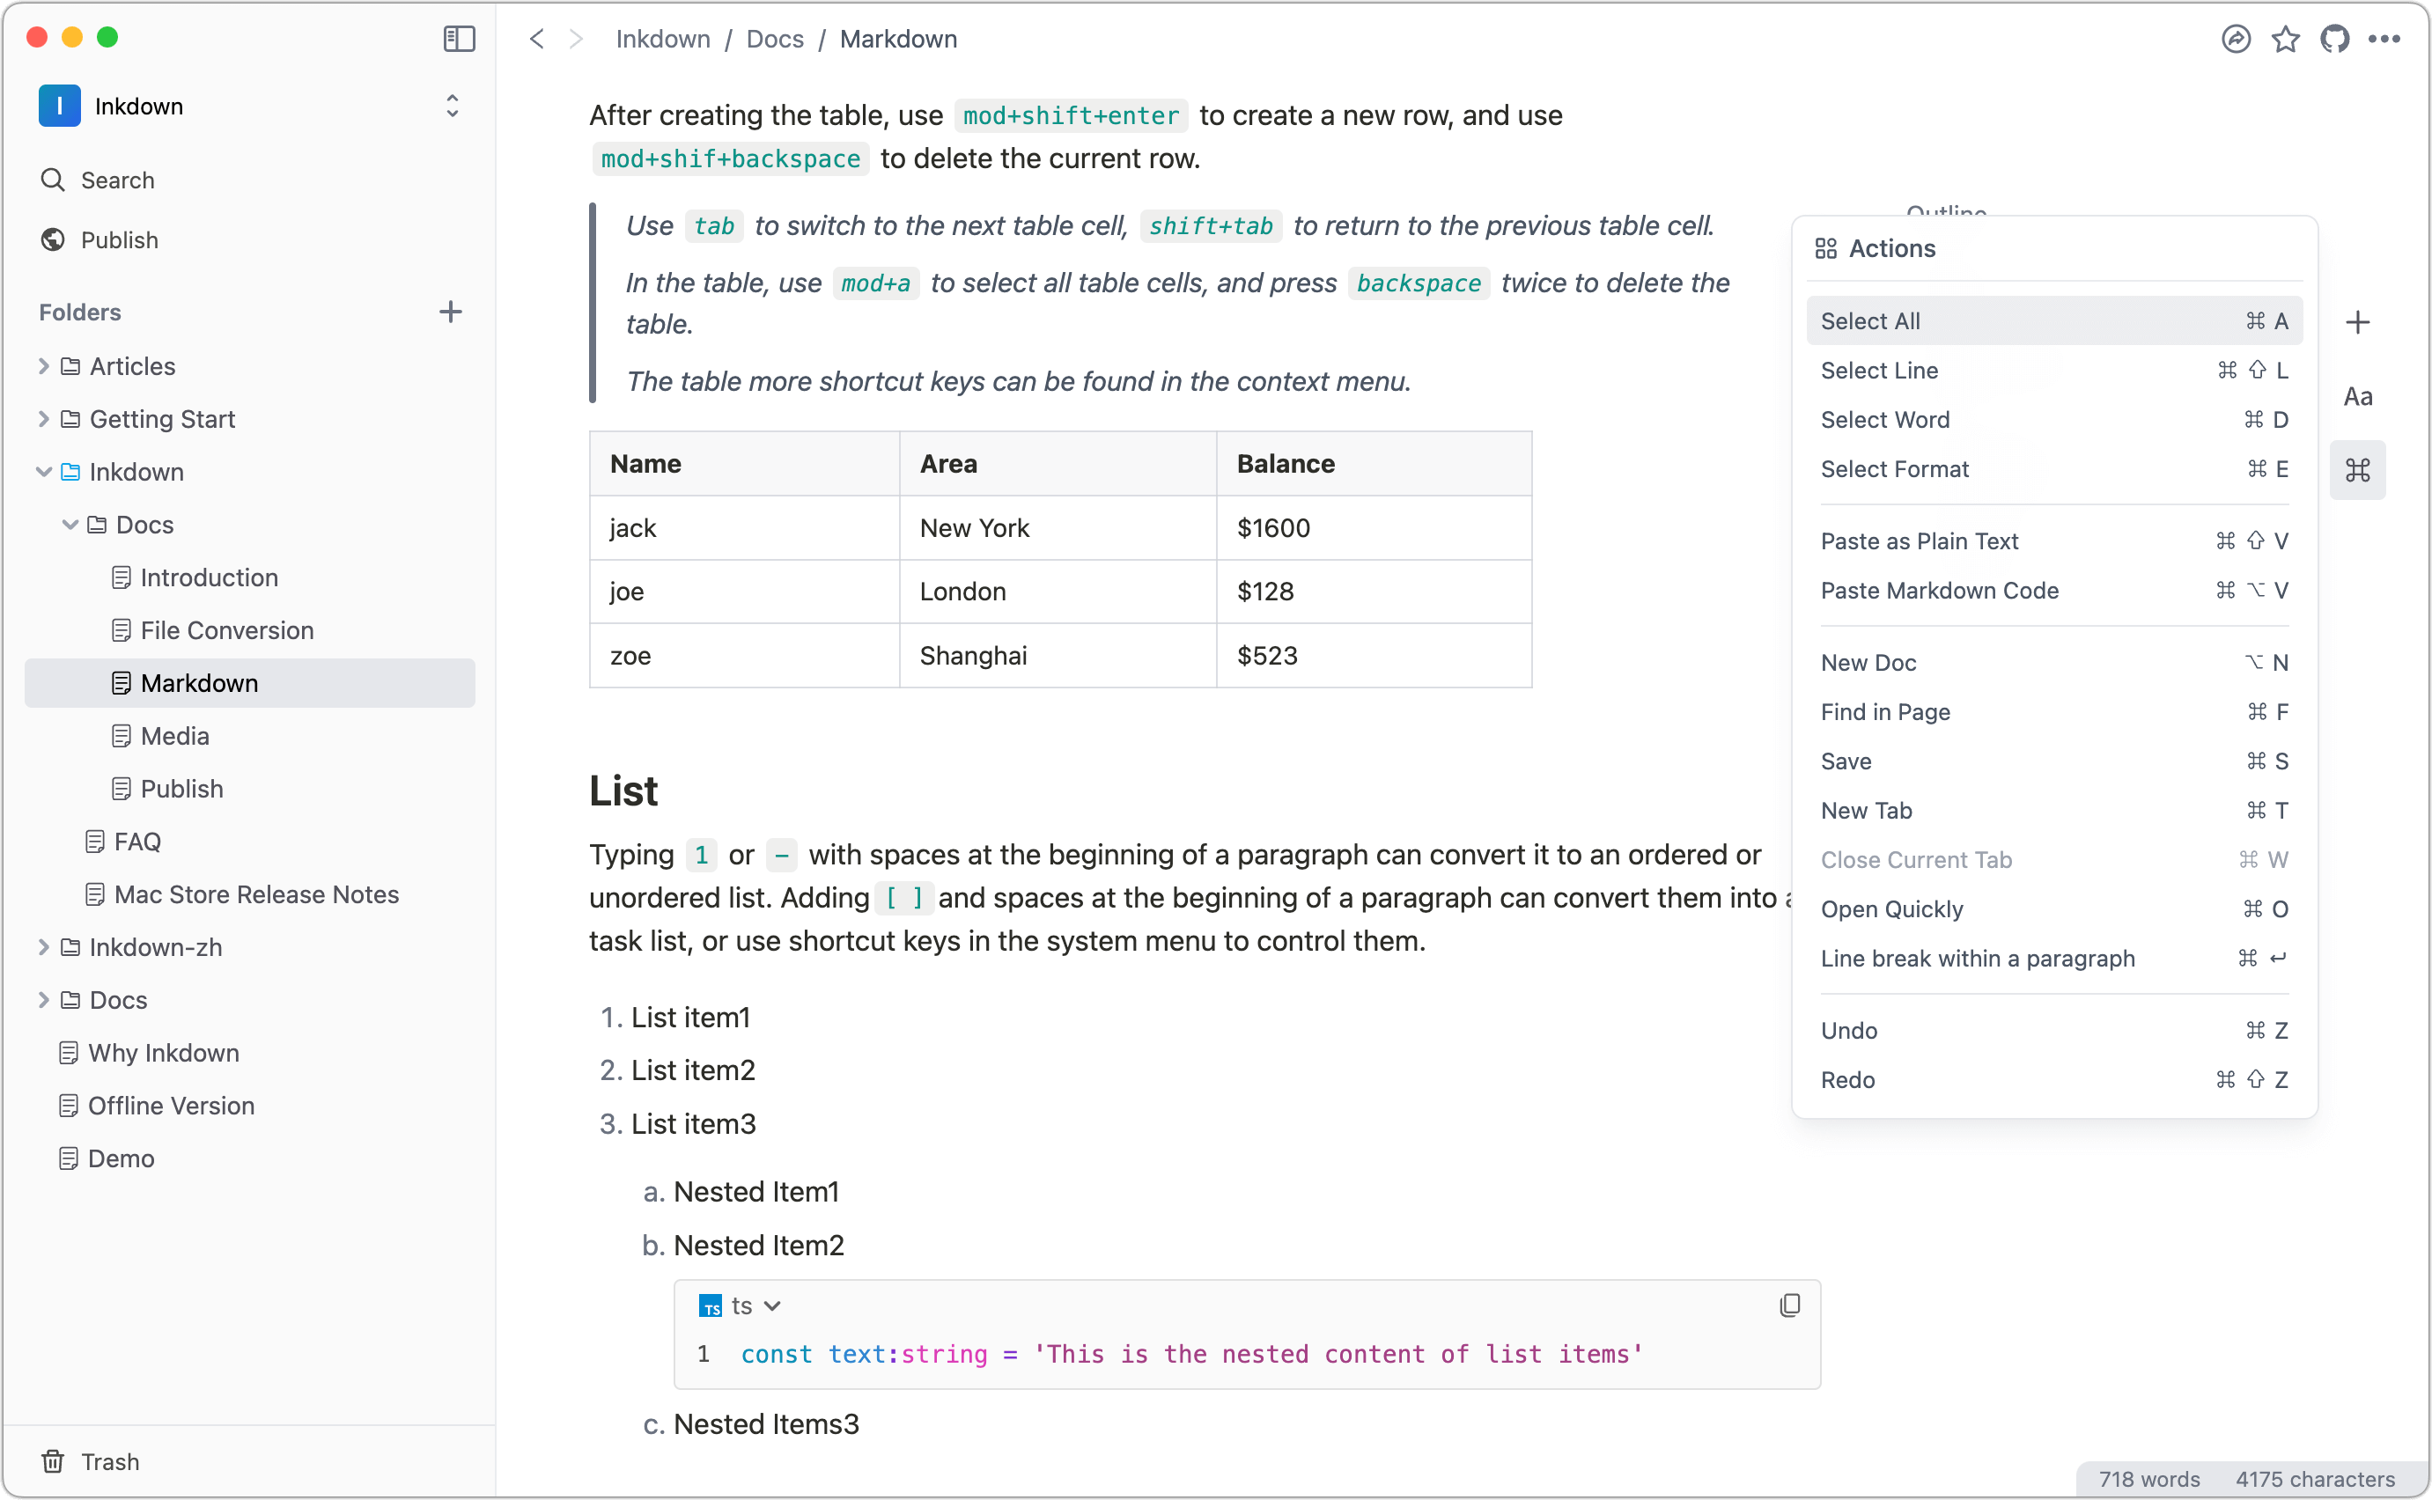
Task: Click line 1 of the code block
Action: tap(1191, 1354)
